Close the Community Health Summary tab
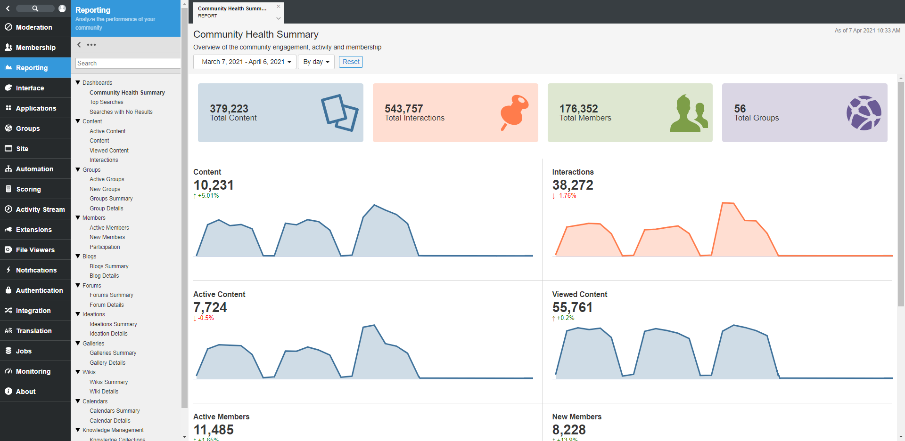Viewport: 905px width, 441px height. coord(279,7)
